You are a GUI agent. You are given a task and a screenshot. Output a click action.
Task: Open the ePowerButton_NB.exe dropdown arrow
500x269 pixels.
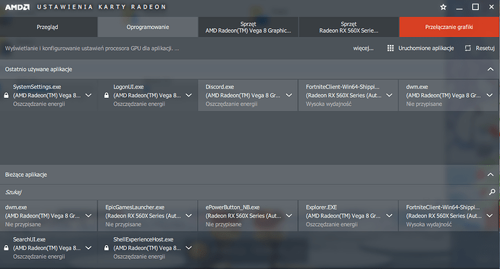289,216
